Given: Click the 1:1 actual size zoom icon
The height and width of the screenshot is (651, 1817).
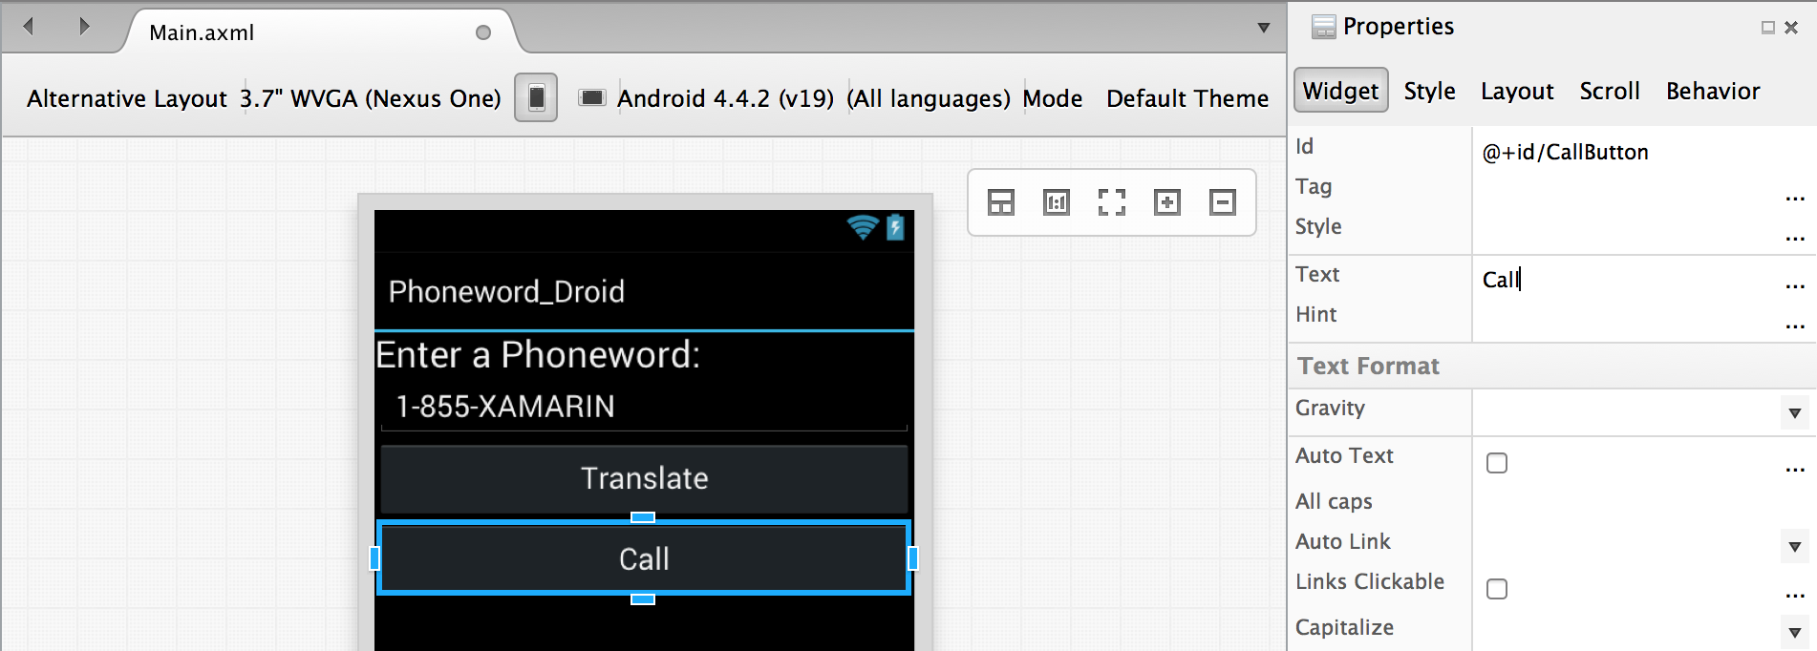Looking at the screenshot, I should [x=1056, y=202].
